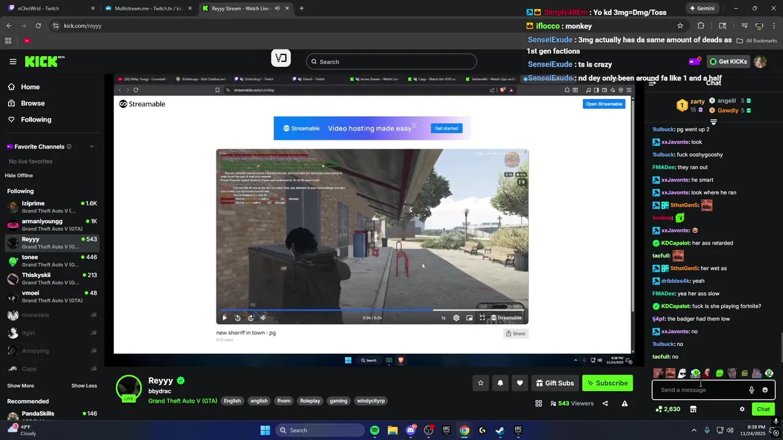Open a new browser tab

(x=302, y=8)
